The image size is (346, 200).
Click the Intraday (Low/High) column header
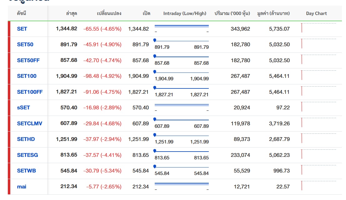pos(185,13)
